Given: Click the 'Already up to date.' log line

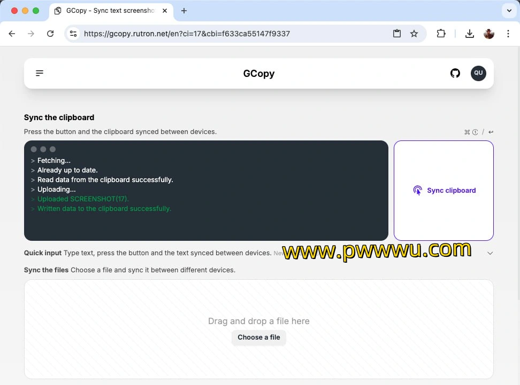Looking at the screenshot, I should (x=67, y=170).
